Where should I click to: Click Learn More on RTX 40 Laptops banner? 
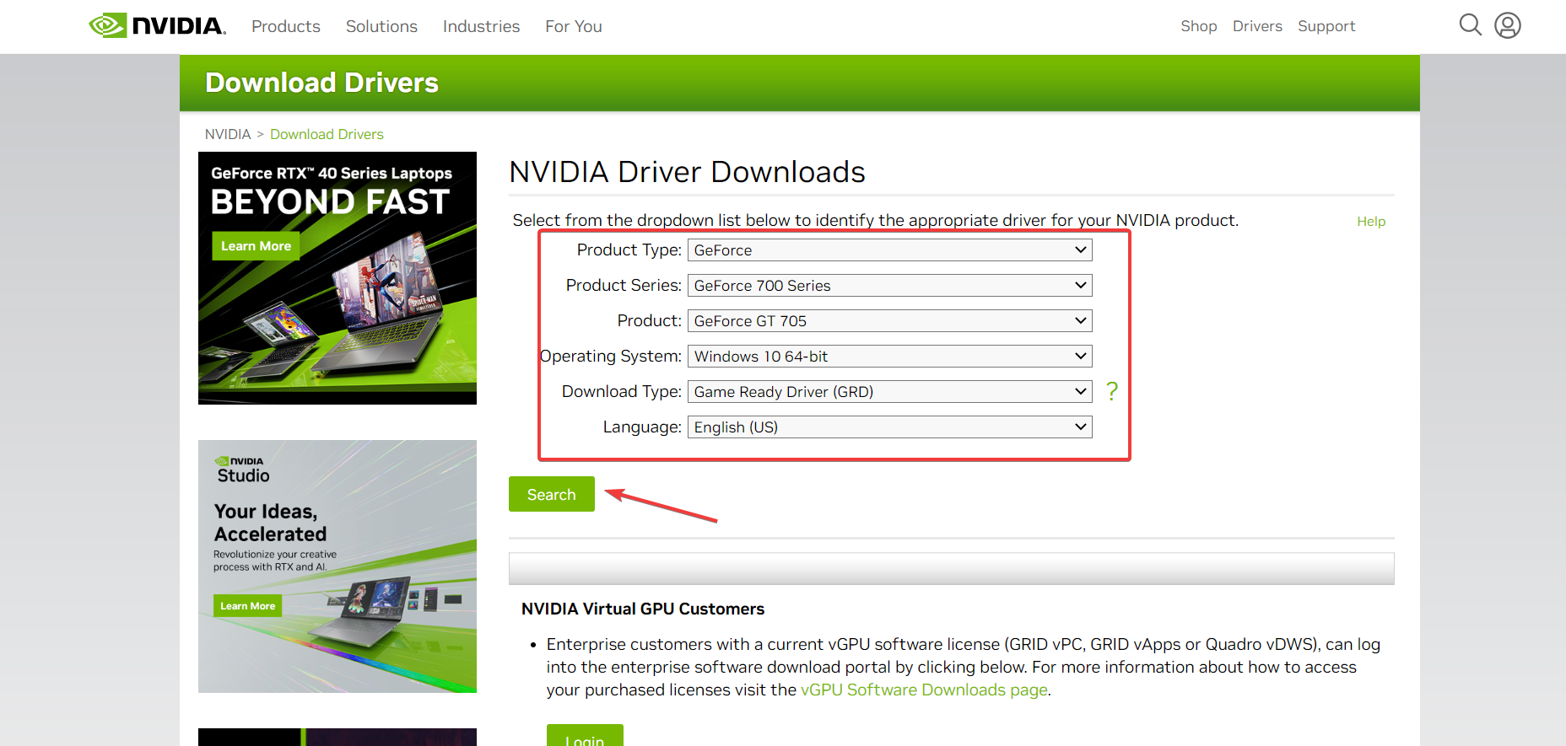(256, 246)
